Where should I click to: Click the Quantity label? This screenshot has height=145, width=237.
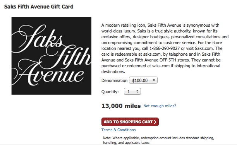click(110, 92)
